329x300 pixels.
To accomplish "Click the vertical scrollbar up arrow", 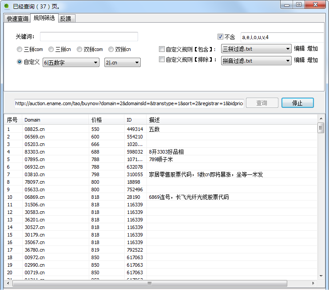I will pyautogui.click(x=321, y=118).
